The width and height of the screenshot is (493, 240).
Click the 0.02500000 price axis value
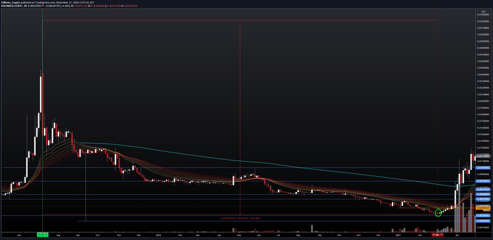[483, 68]
